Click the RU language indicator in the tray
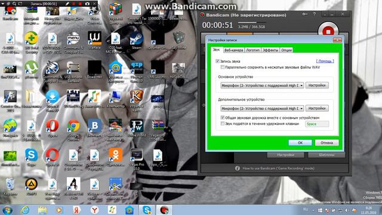Screen dimensions: 382x215 (x=306, y=210)
